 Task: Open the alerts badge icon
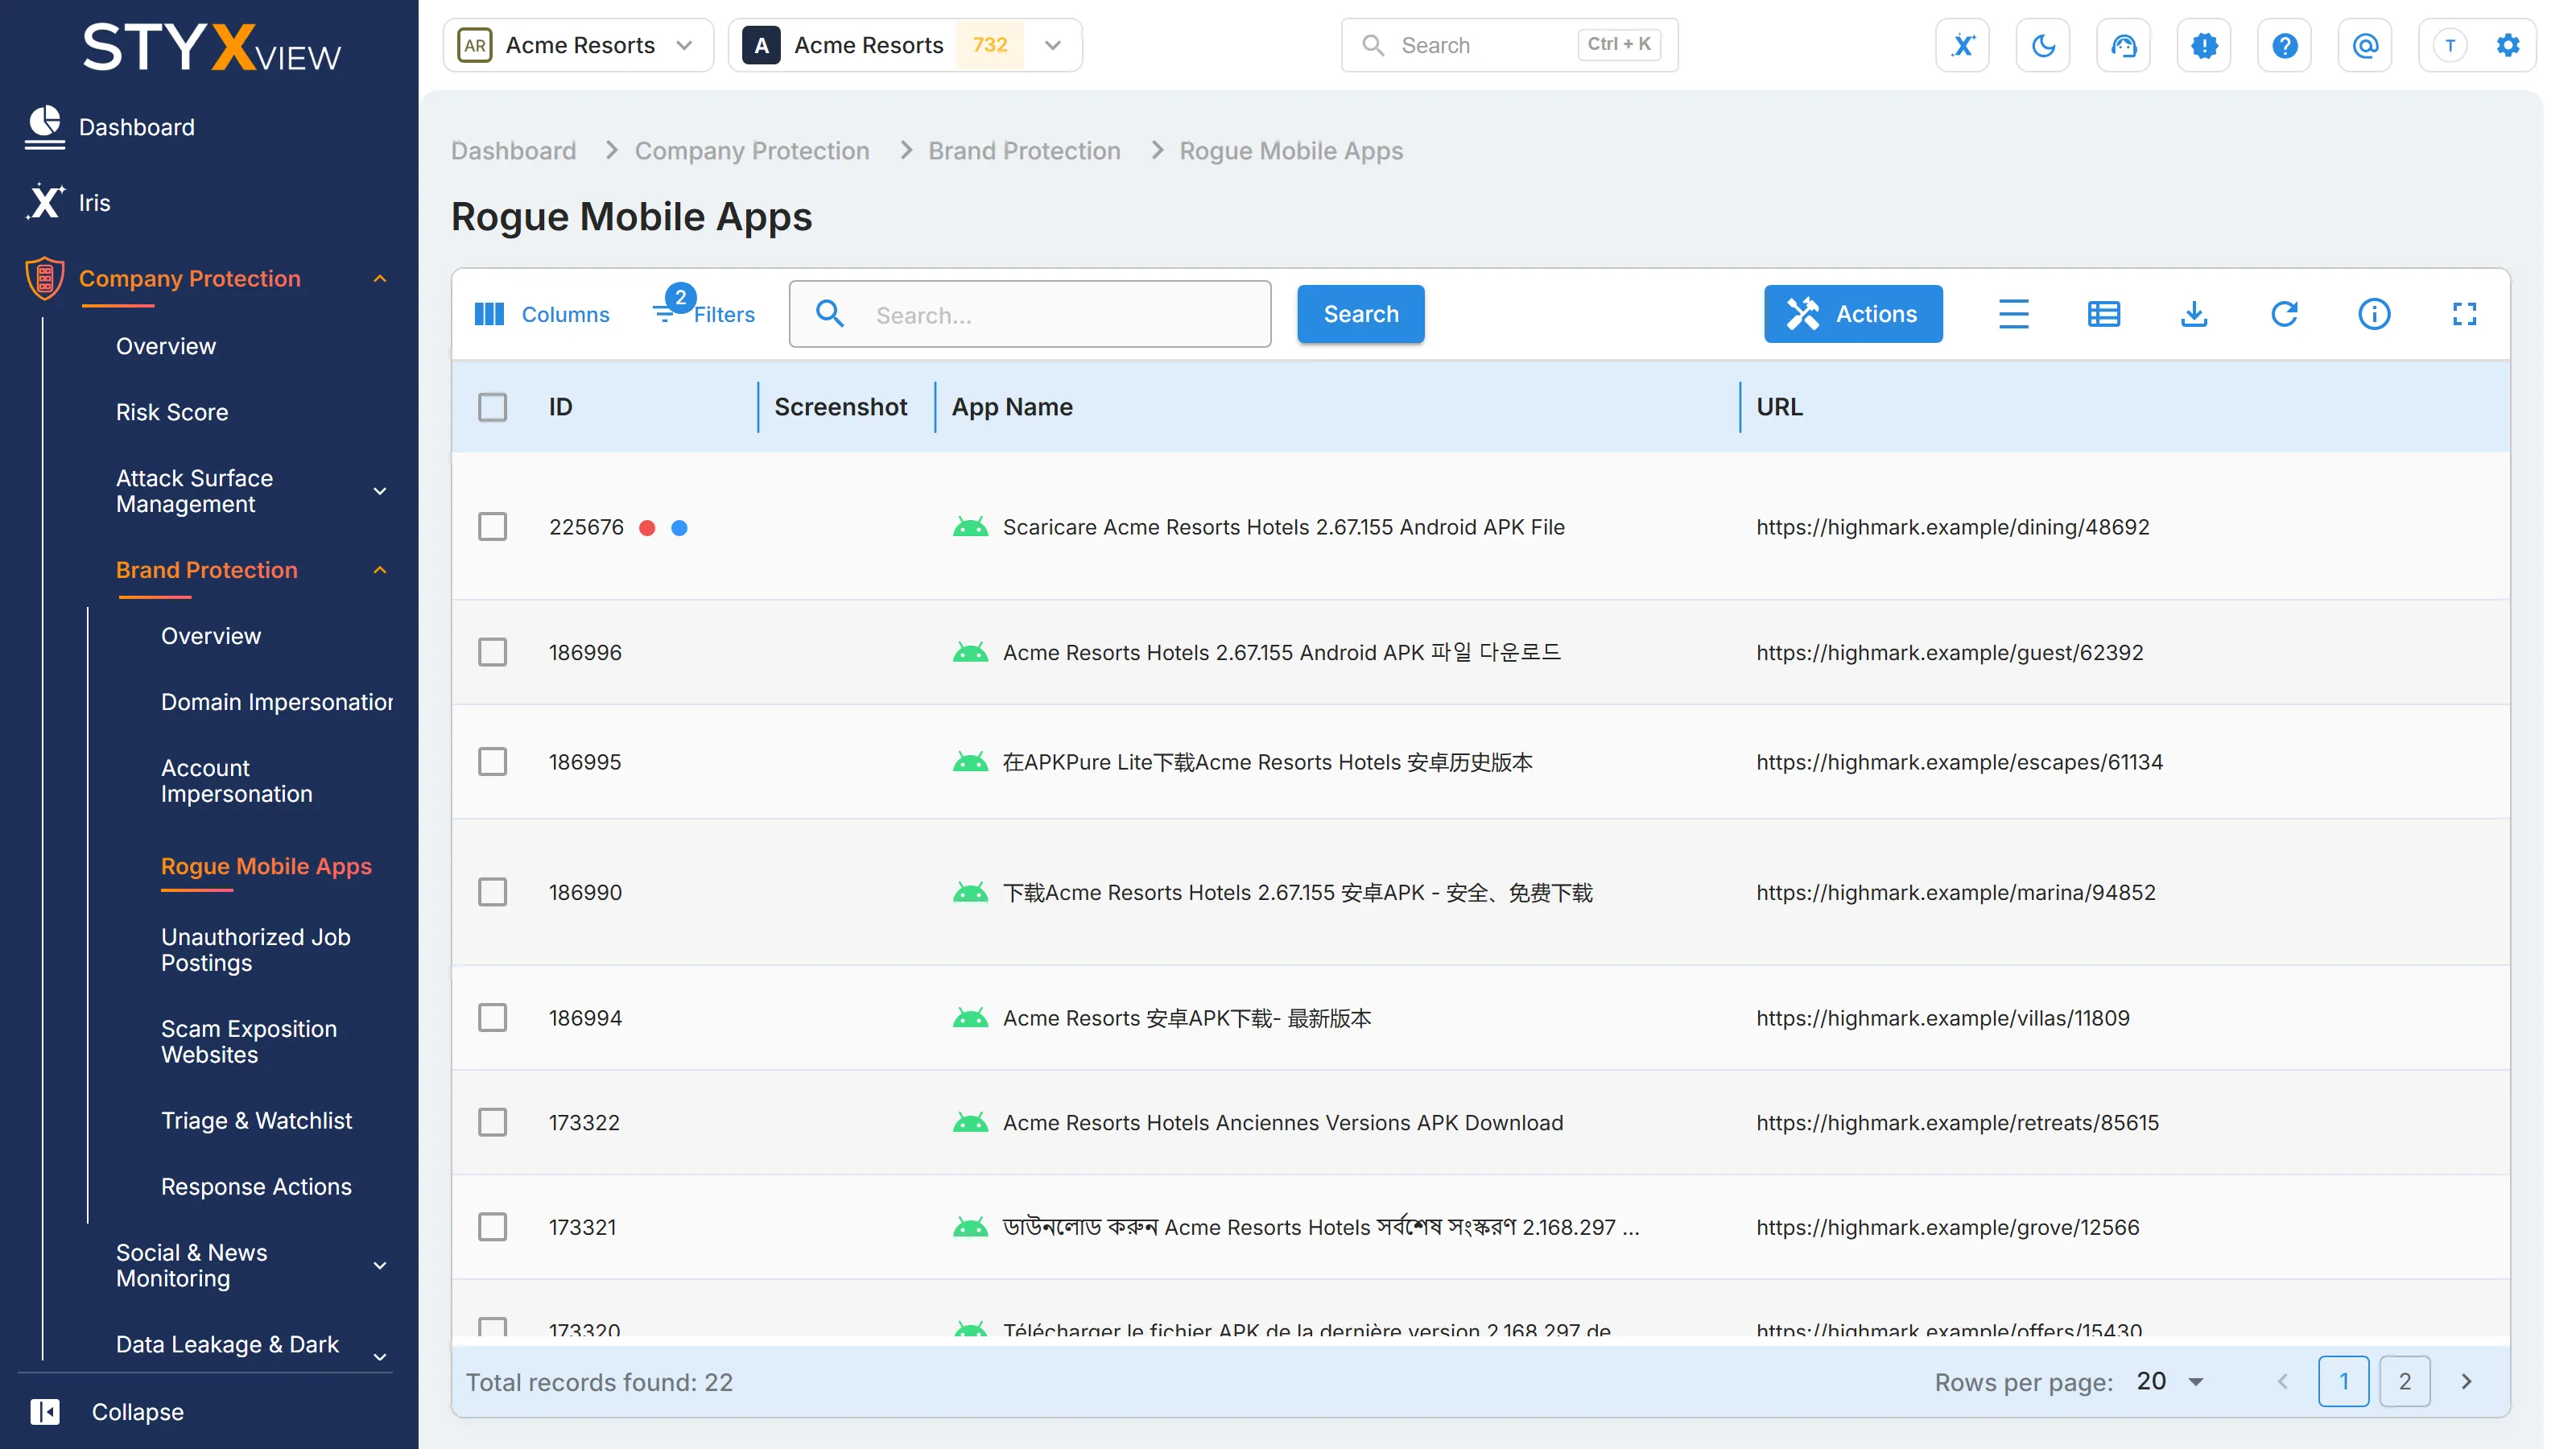2204,45
